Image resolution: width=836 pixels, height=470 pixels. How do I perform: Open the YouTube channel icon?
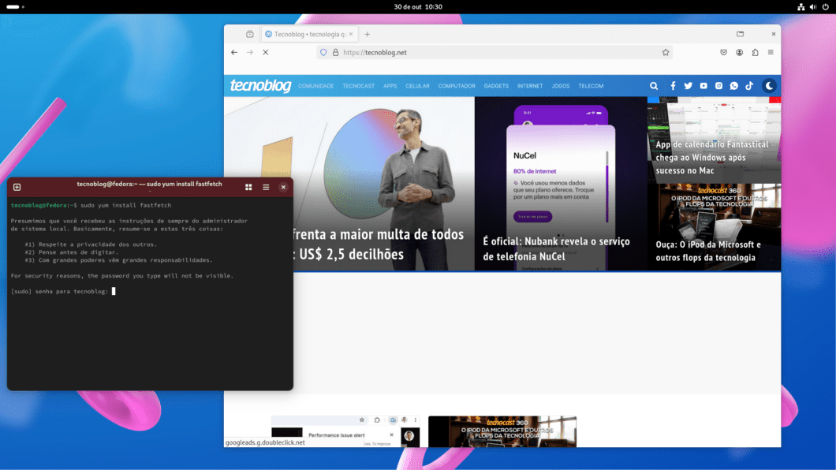(704, 86)
